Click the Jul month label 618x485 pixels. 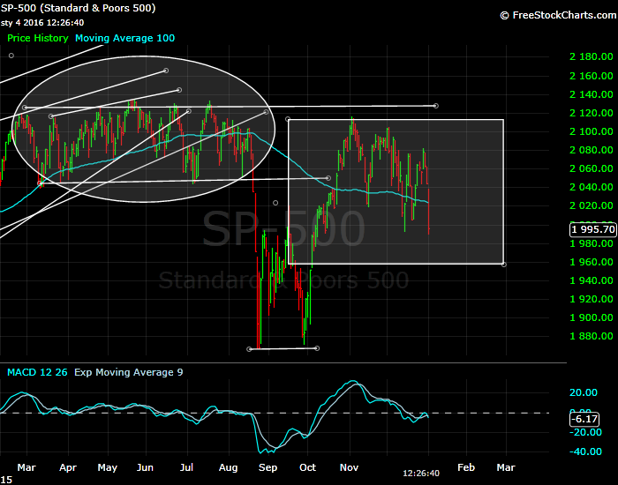point(186,467)
